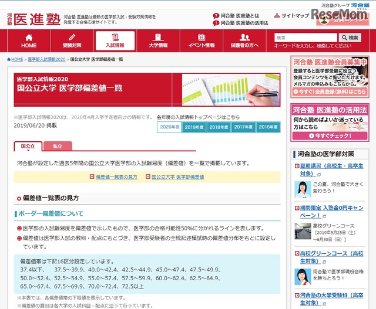Jump to 偏差値一覧表の見方 anchor link
Screen dimensions: 376x309
(116, 177)
